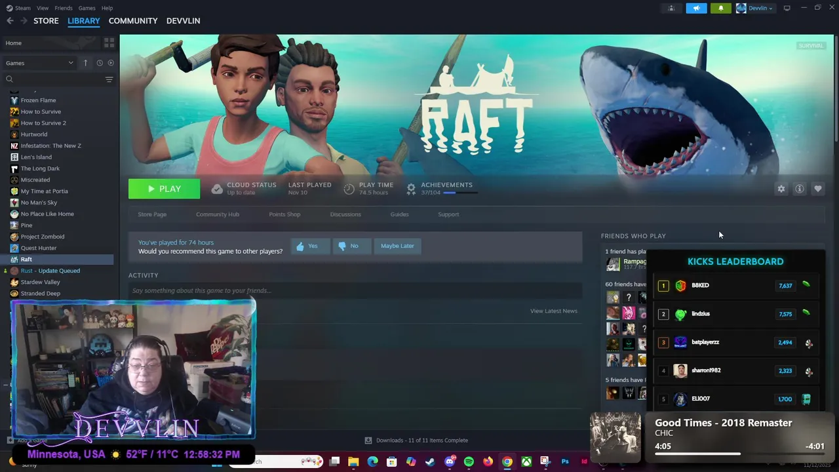Open the Friends menu
This screenshot has height=472, width=839.
[x=64, y=8]
